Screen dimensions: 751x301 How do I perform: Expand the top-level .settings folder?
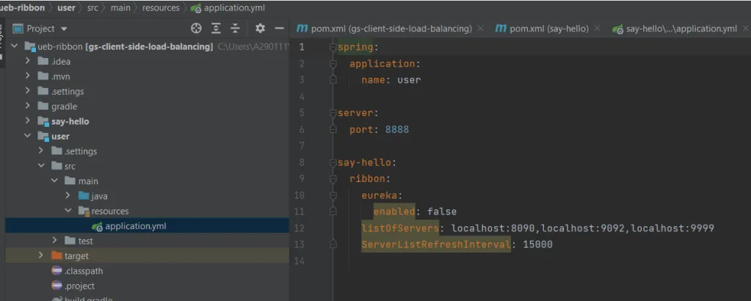click(27, 91)
